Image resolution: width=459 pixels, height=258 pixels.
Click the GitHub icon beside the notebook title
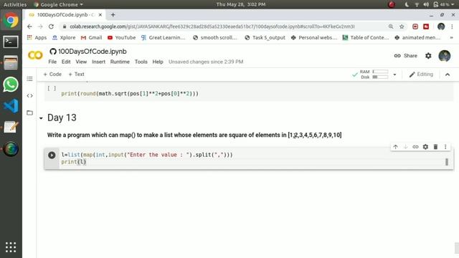click(53, 52)
